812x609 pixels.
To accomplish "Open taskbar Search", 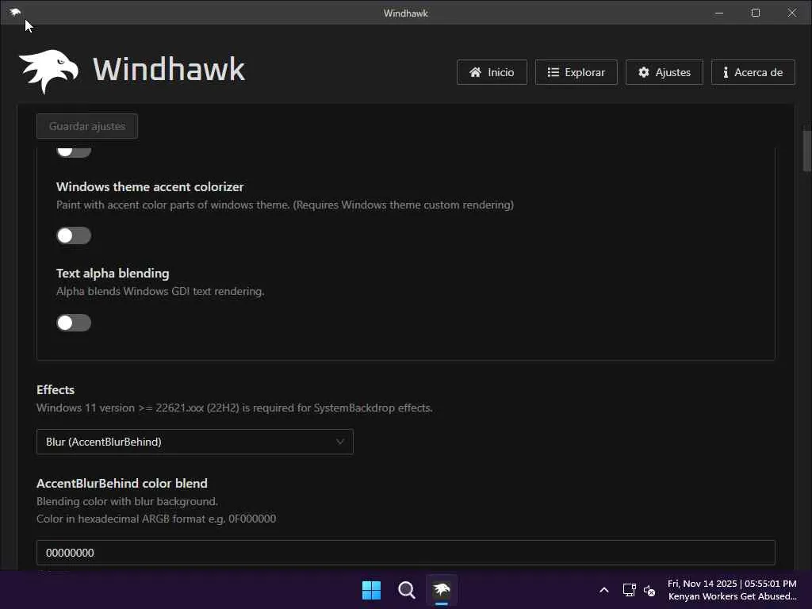I will (x=407, y=590).
